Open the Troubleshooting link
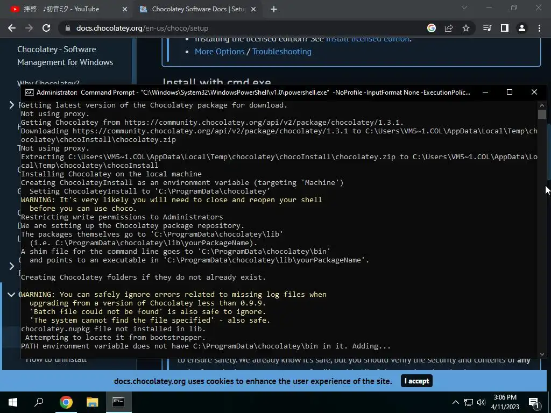The width and height of the screenshot is (551, 413). click(282, 51)
